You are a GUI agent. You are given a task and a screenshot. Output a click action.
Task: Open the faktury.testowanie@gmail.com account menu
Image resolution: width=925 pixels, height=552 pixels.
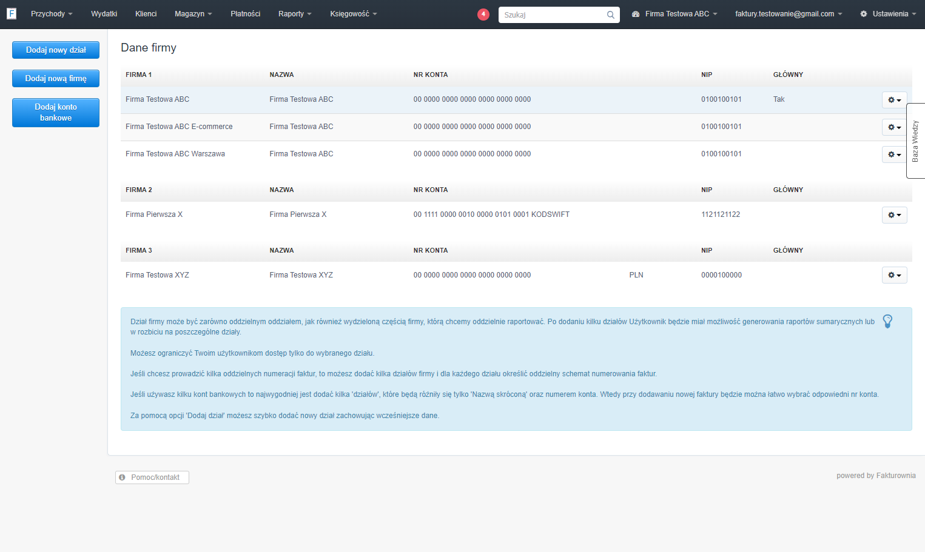point(789,14)
